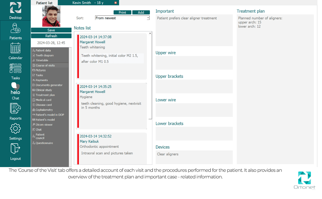Open Cephalometry in the patient menu
Image resolution: width=322 pixels, height=199 pixels.
pyautogui.click(x=44, y=110)
